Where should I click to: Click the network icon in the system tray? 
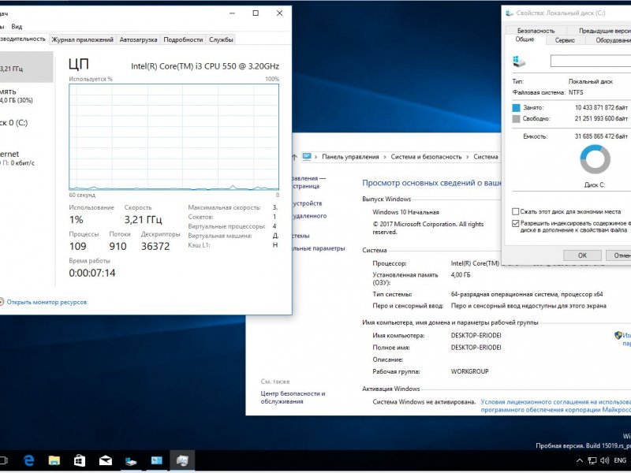pyautogui.click(x=592, y=460)
